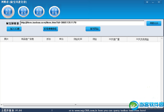Click the 加入QQ群 button
The width and height of the screenshot is (164, 112).
point(14,29)
